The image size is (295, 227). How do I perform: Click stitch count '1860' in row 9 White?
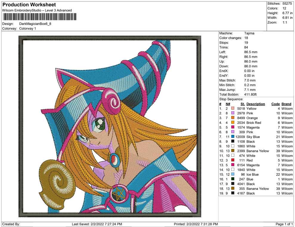click(241, 146)
